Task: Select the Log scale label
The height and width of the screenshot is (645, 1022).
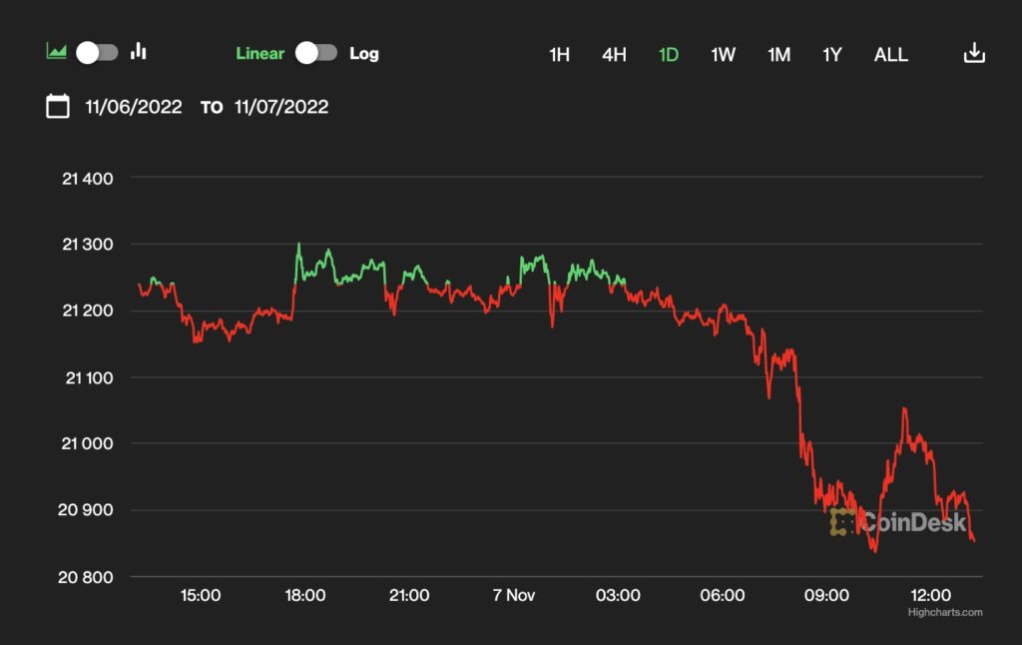Action: pyautogui.click(x=364, y=54)
